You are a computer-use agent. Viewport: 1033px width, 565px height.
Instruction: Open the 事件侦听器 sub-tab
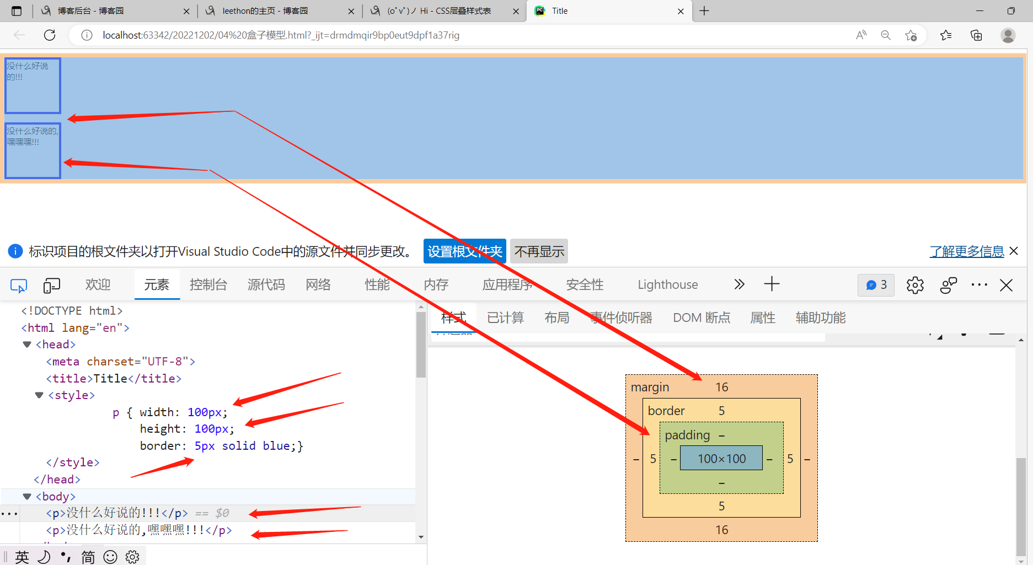coord(621,318)
